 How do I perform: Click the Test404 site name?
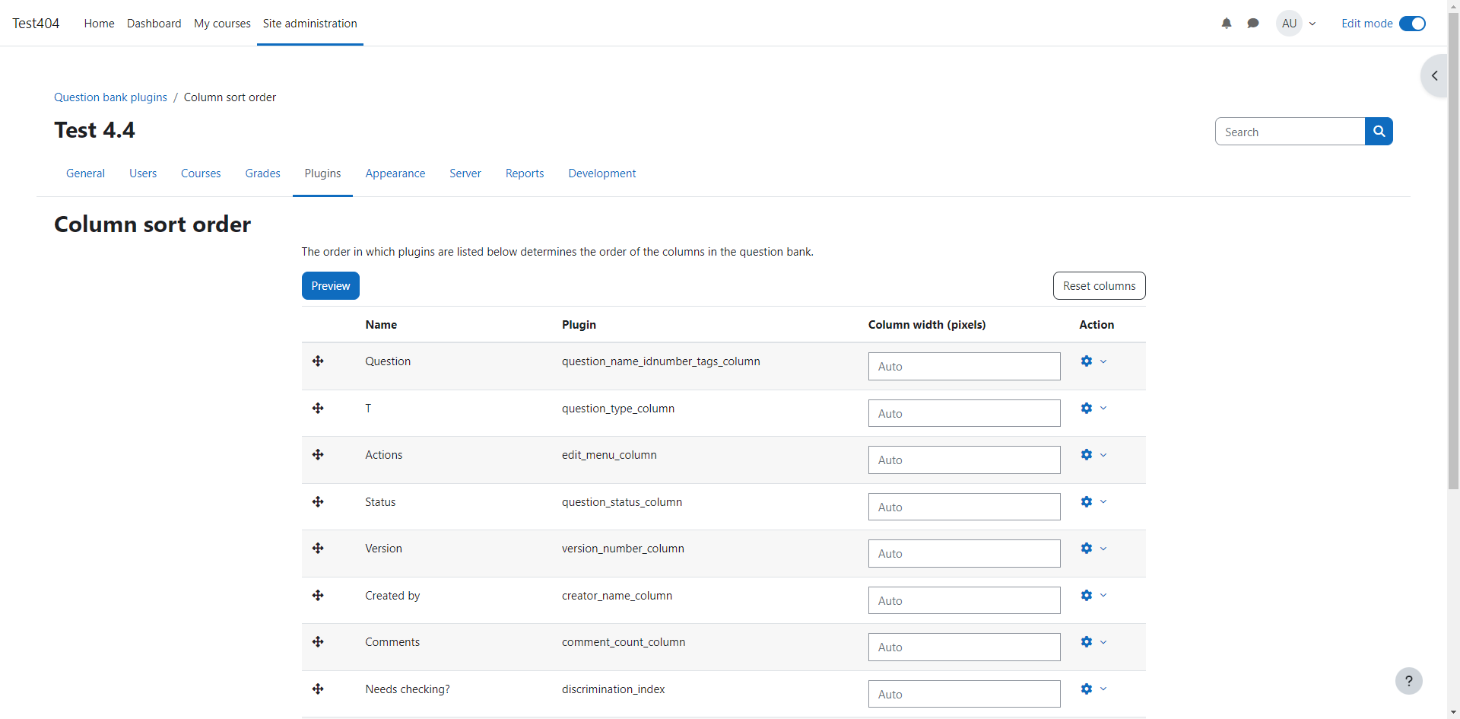[x=36, y=24]
